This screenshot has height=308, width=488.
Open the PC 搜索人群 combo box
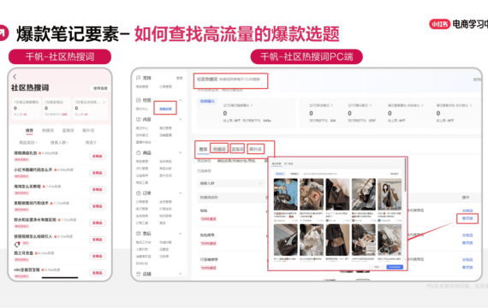click(x=231, y=183)
